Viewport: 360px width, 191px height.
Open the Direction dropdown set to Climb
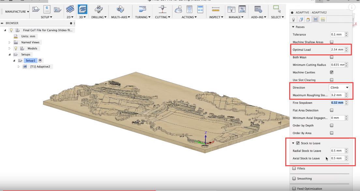point(339,87)
